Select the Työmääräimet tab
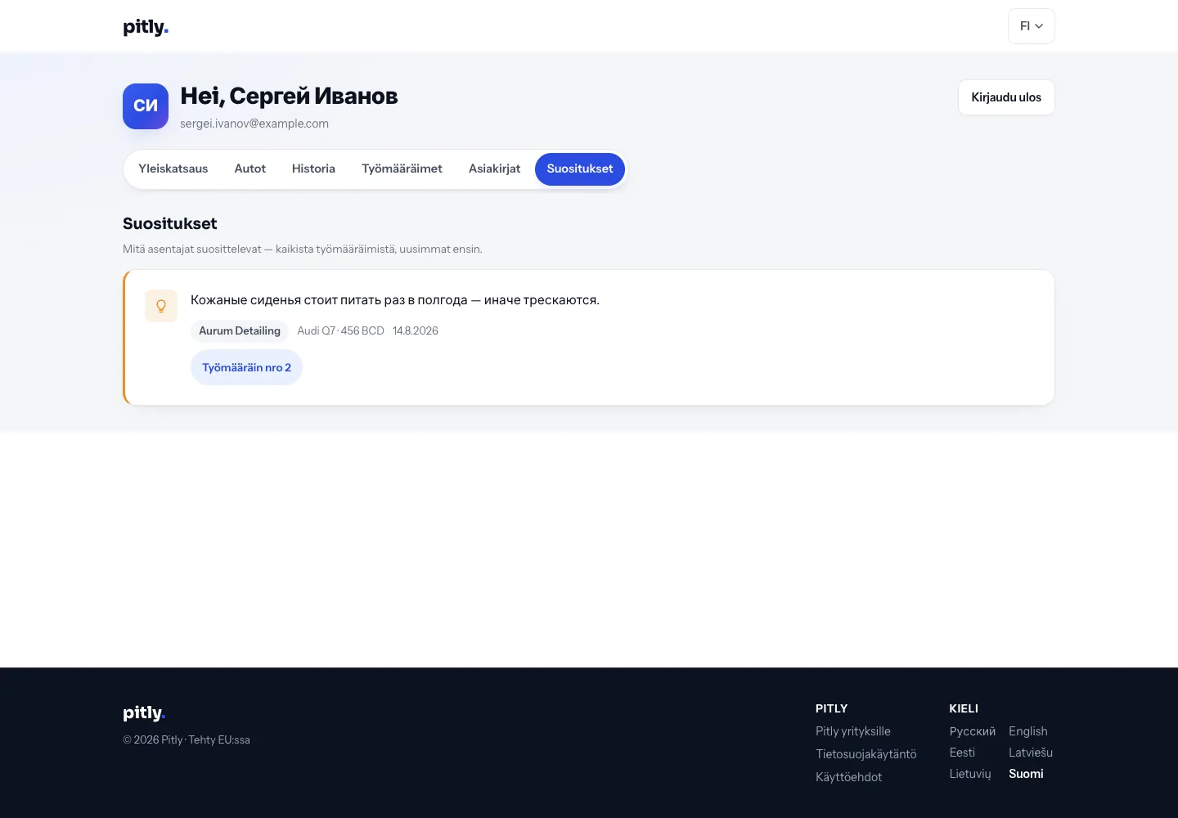This screenshot has height=818, width=1178. [x=402, y=169]
